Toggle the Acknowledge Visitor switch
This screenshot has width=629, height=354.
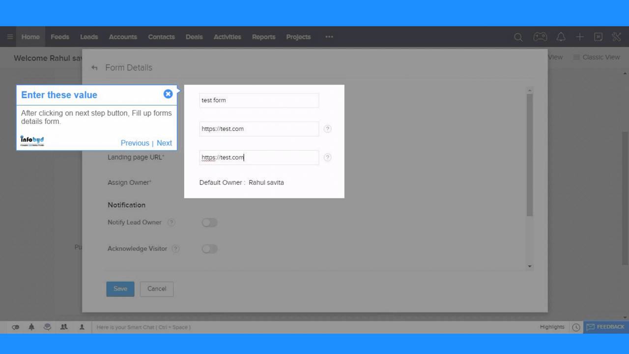click(x=209, y=249)
